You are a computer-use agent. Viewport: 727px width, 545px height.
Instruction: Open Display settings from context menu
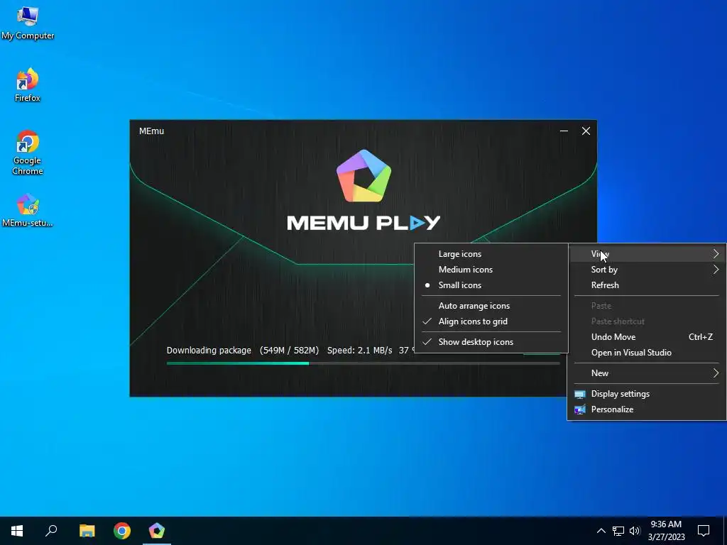(647, 394)
